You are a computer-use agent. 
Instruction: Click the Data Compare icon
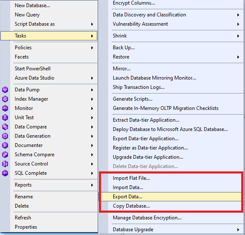pyautogui.click(x=5, y=127)
